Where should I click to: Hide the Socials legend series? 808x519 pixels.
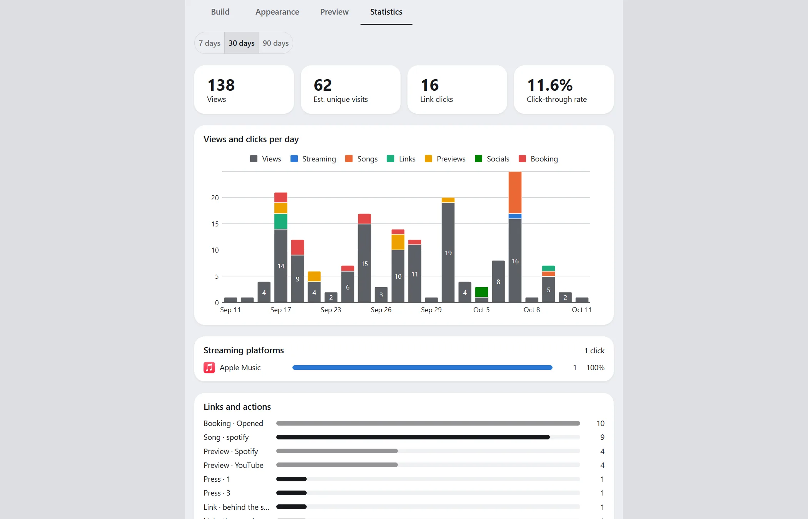click(x=492, y=159)
